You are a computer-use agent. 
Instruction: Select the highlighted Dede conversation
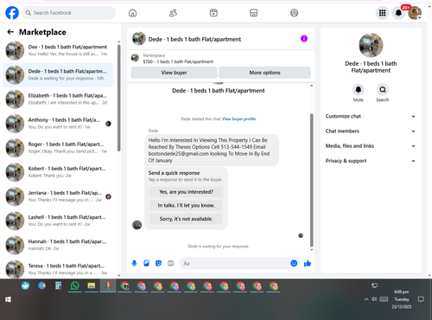click(x=59, y=74)
